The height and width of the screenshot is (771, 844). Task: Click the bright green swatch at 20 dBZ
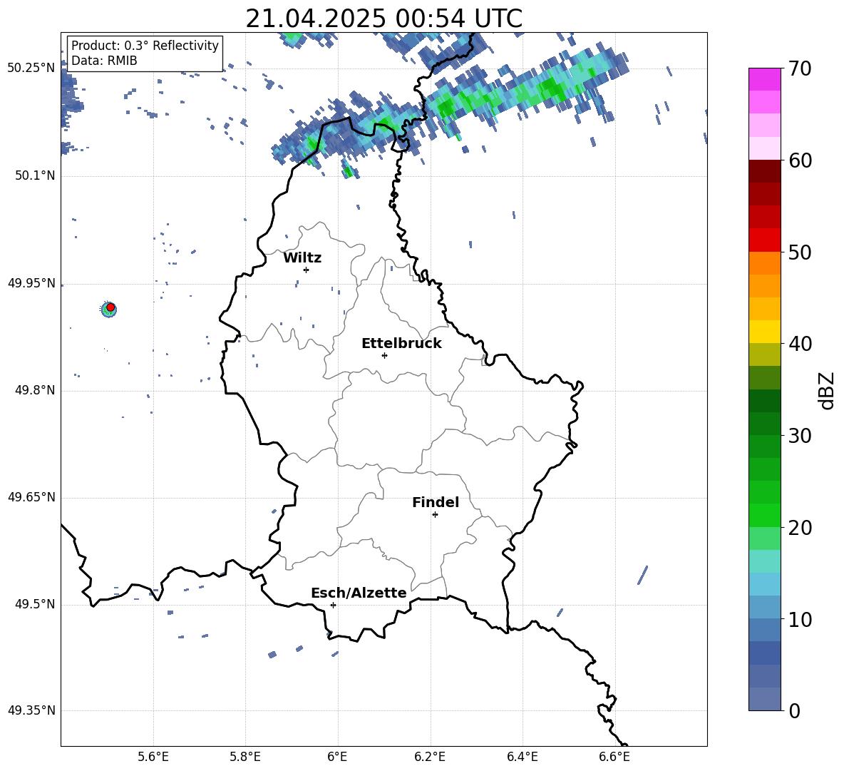[764, 515]
